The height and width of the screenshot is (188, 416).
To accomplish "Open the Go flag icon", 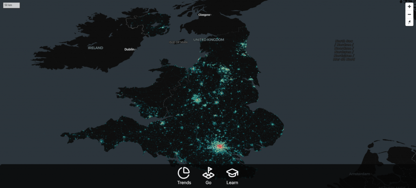I will pos(208,173).
